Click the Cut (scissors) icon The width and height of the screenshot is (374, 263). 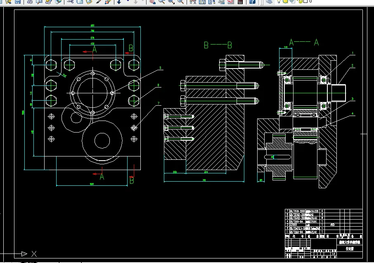coord(70,2)
